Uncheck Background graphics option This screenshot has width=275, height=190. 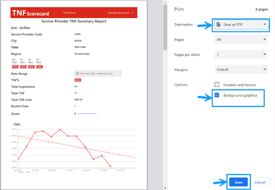click(217, 95)
